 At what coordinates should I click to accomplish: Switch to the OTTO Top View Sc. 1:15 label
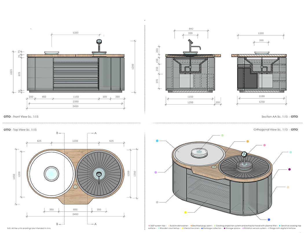tap(20, 129)
